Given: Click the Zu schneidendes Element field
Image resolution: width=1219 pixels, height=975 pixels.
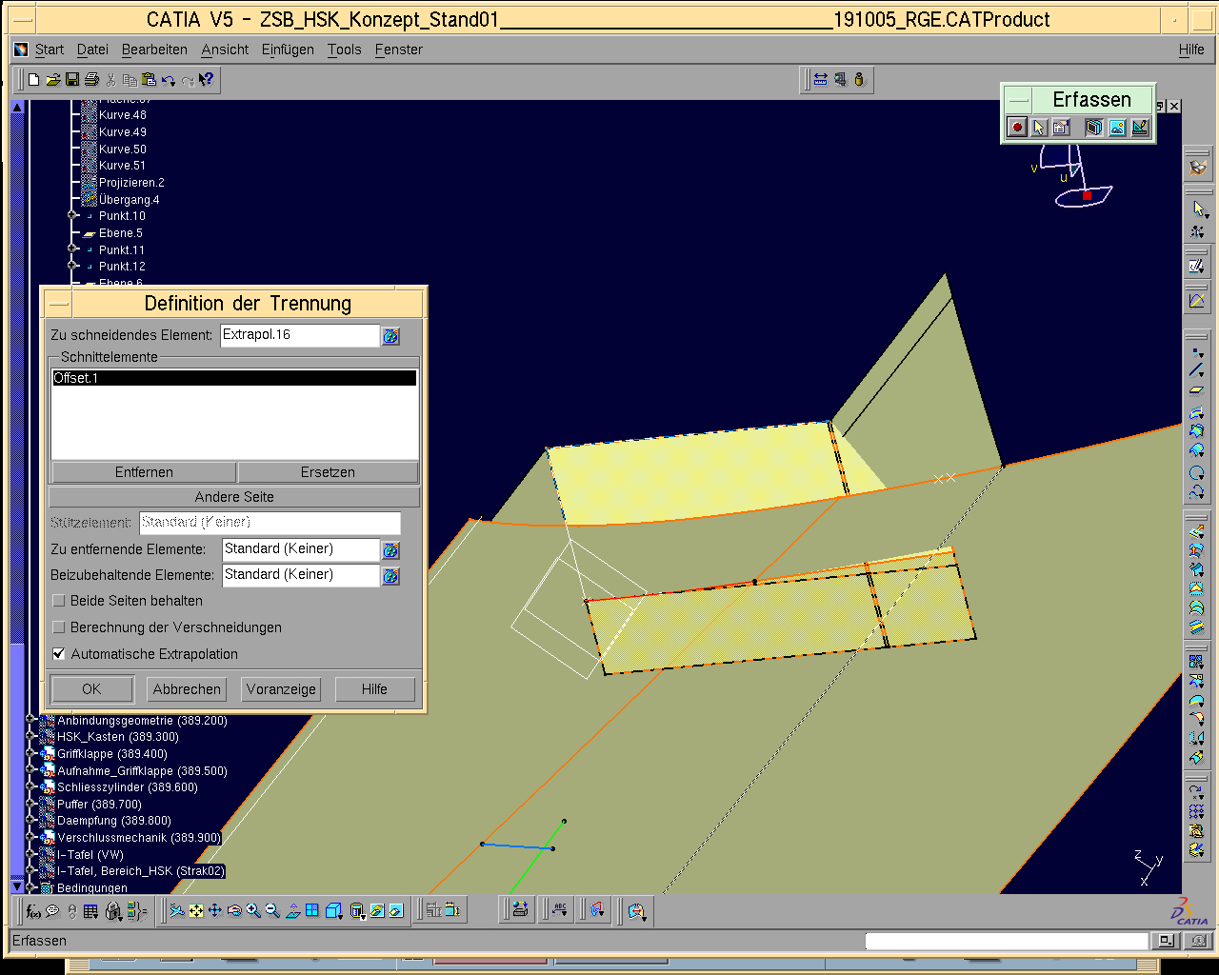Looking at the screenshot, I should coord(300,335).
